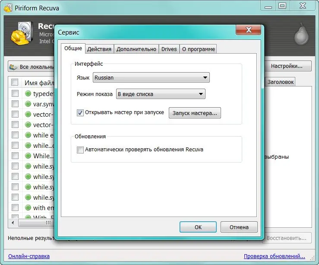
Task: Select the Drives tab
Action: click(169, 49)
